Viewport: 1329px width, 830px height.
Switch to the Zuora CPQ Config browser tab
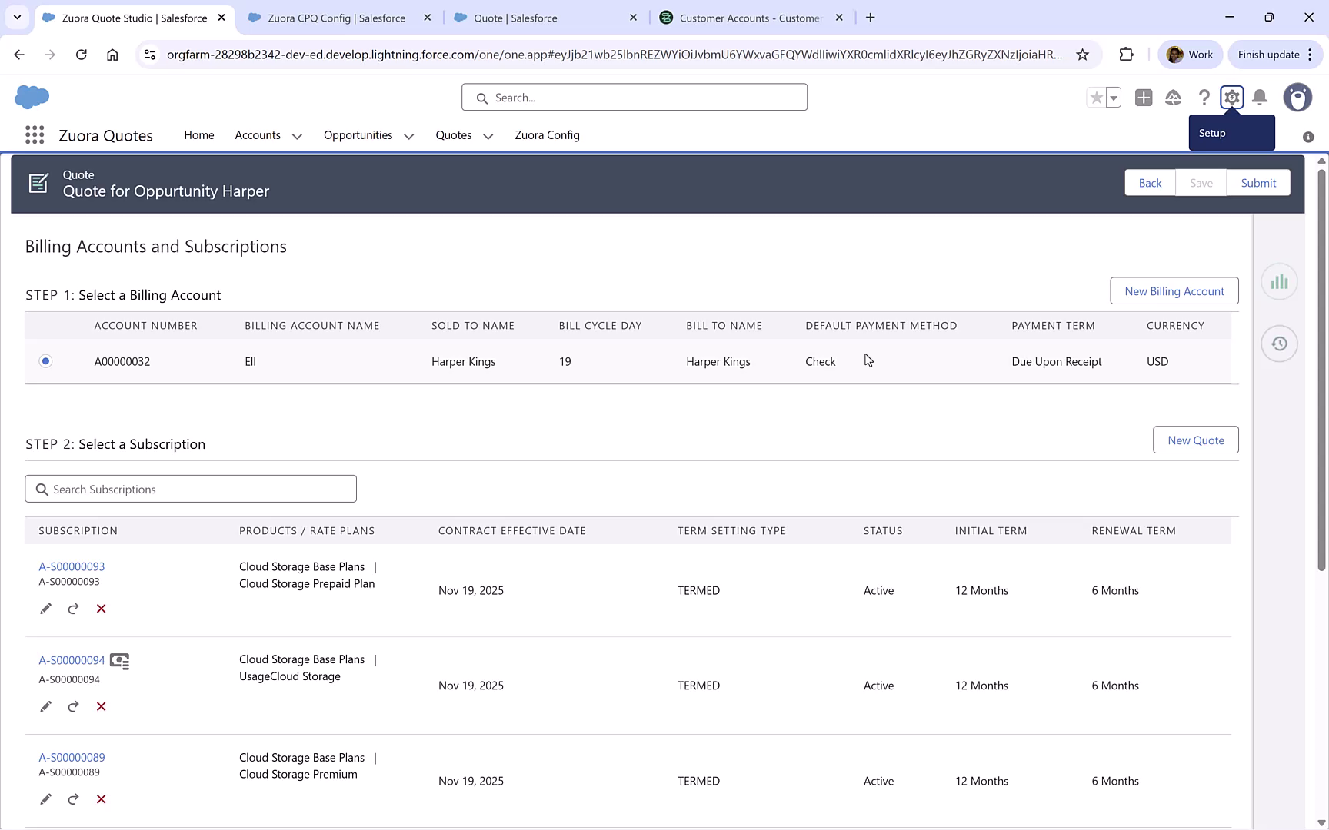pyautogui.click(x=336, y=18)
